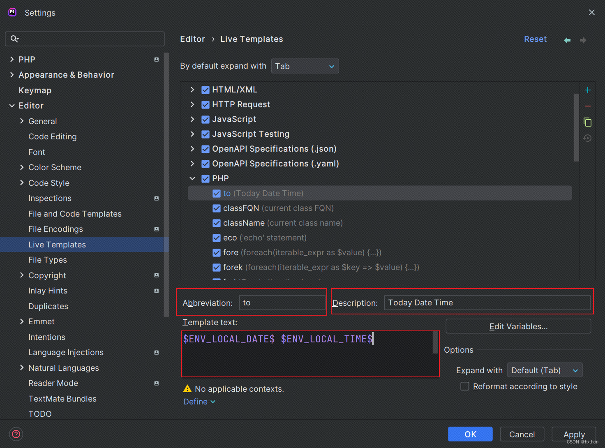Open the Expand with Default (Tab) dropdown
Image resolution: width=605 pixels, height=448 pixels.
545,370
